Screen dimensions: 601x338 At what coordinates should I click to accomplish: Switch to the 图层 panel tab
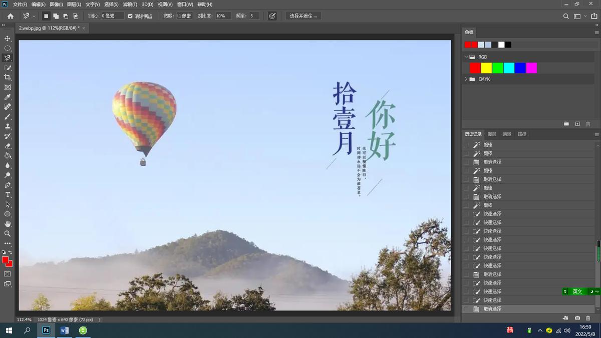click(x=492, y=134)
